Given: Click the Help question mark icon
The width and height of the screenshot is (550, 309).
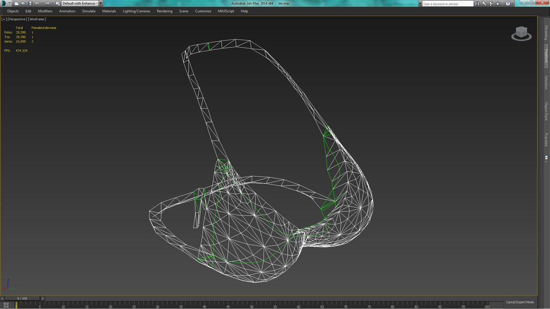Looking at the screenshot, I should (508, 3).
